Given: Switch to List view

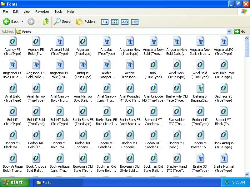Looking at the screenshot, I should click(115, 22).
